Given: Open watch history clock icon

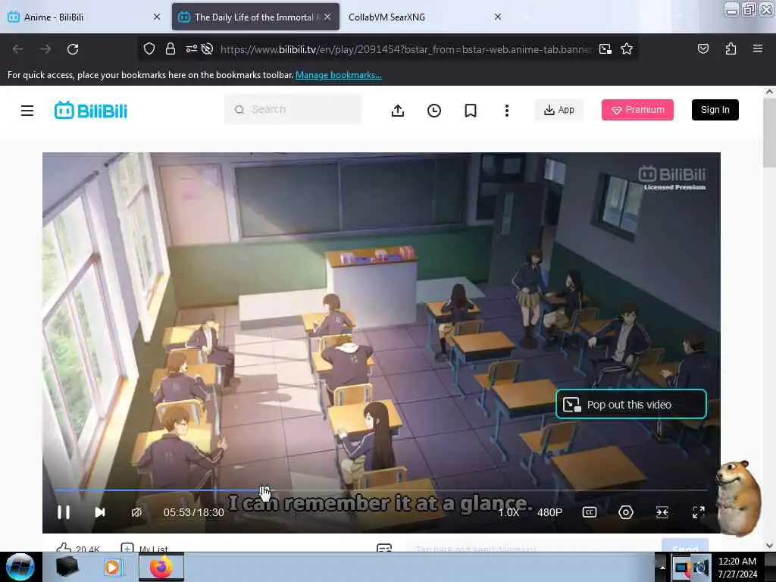Looking at the screenshot, I should pos(434,111).
